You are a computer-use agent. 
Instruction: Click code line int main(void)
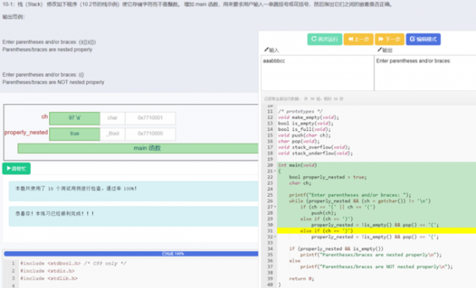tap(297, 165)
